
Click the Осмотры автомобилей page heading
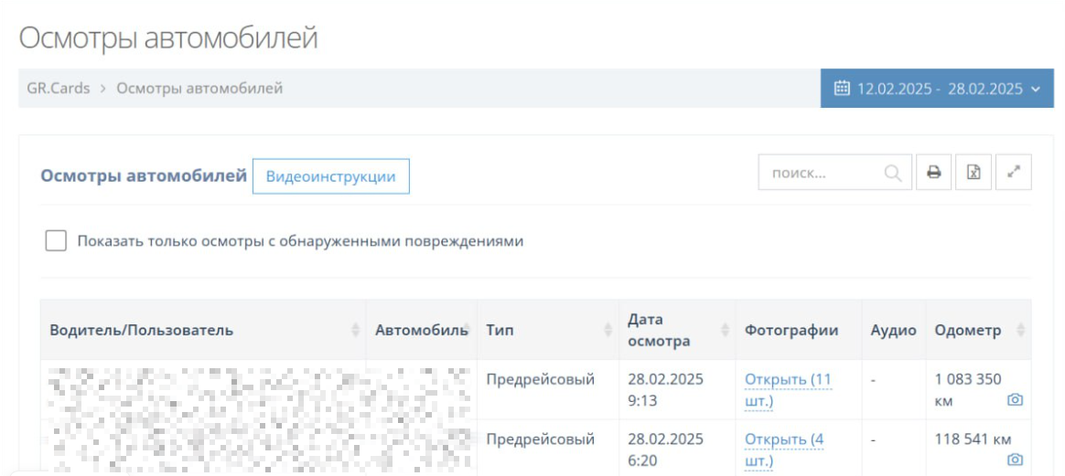(x=168, y=38)
